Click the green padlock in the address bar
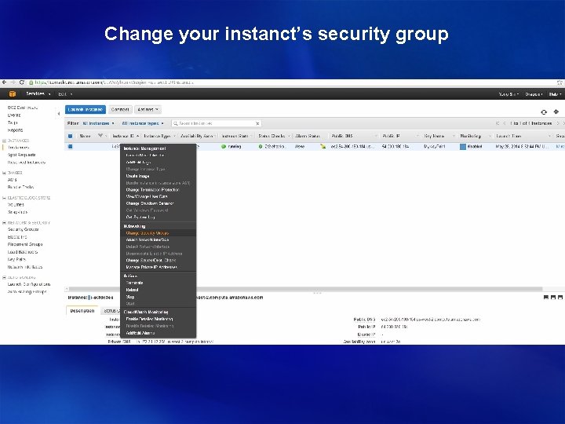The width and height of the screenshot is (565, 424). (x=31, y=82)
